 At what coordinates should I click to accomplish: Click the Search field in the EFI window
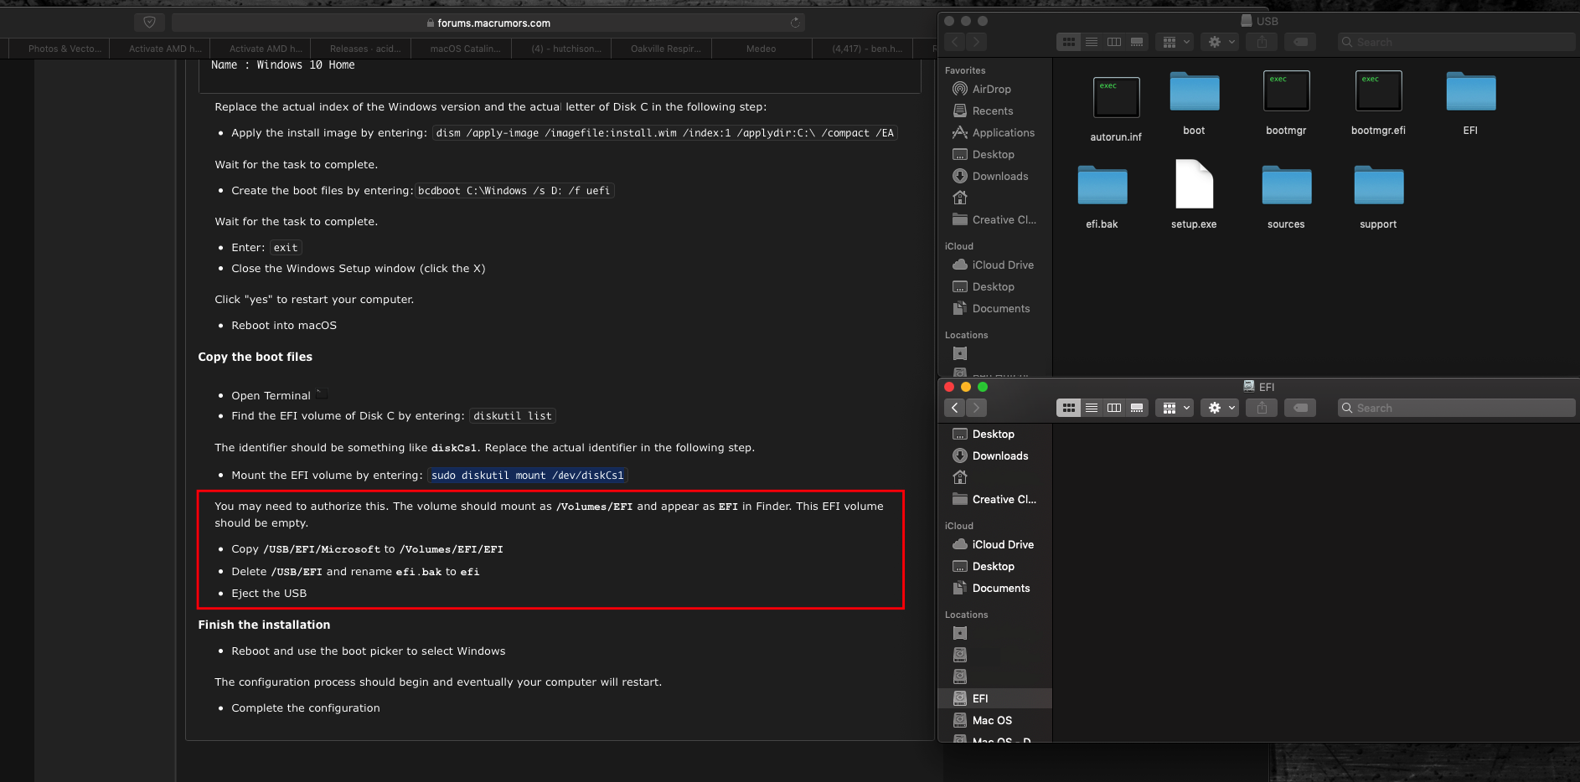pos(1456,408)
